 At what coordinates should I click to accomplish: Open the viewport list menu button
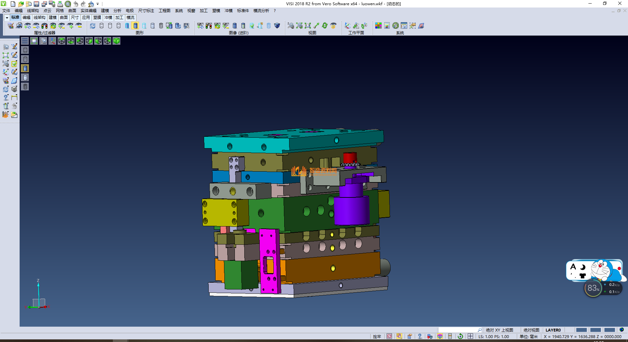(x=25, y=41)
